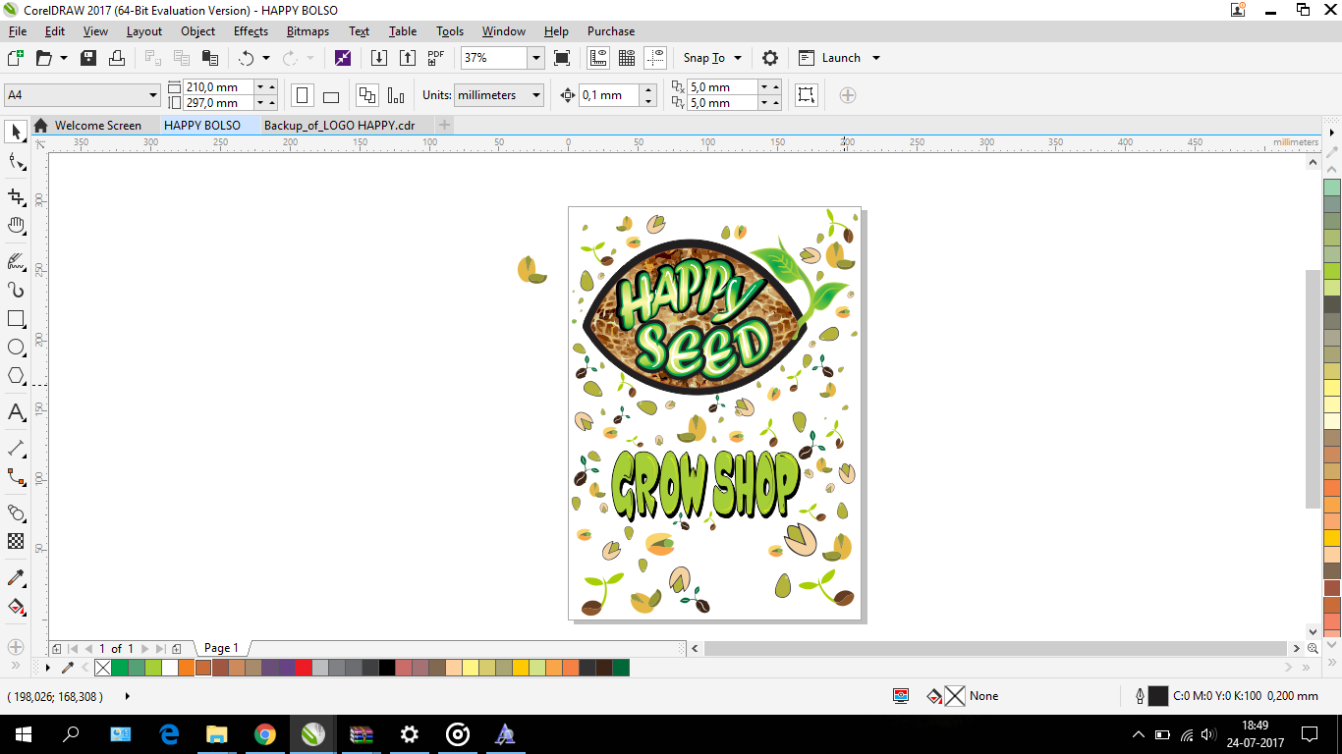The image size is (1342, 754).
Task: Open the zoom level 37% dropdown
Action: point(535,58)
